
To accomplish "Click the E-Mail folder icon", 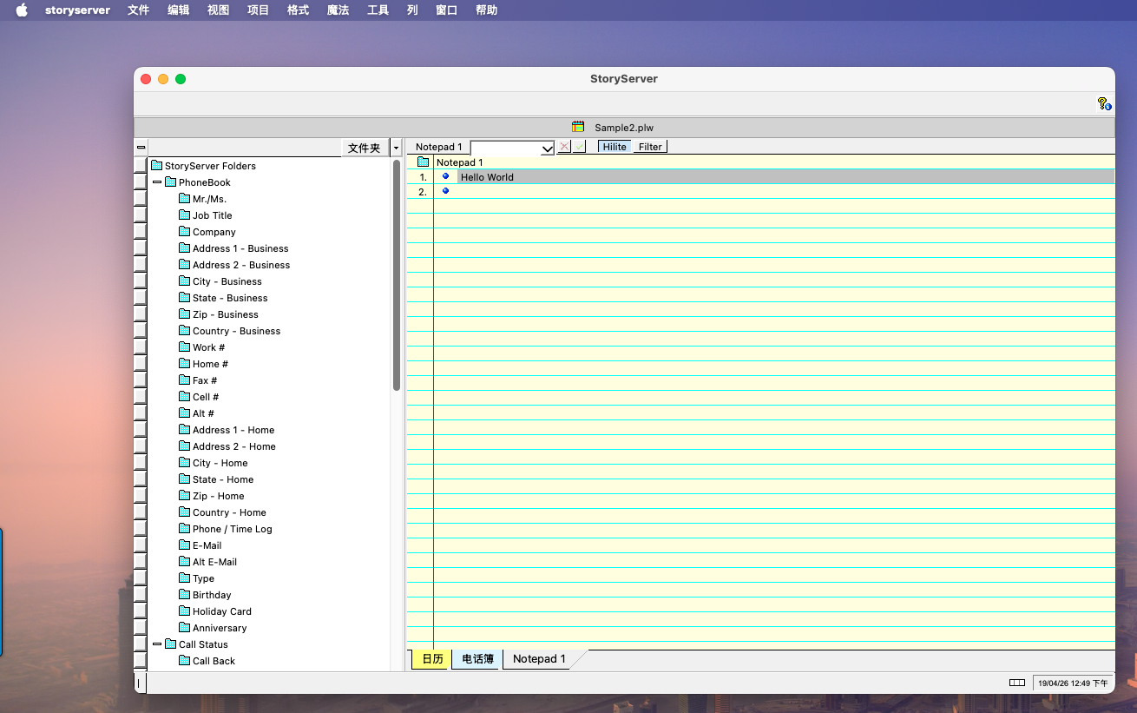I will click(x=184, y=545).
